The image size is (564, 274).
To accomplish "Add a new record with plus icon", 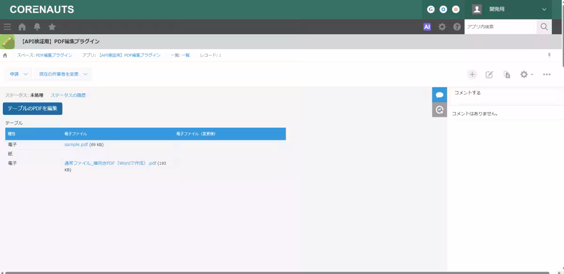I will [x=472, y=74].
